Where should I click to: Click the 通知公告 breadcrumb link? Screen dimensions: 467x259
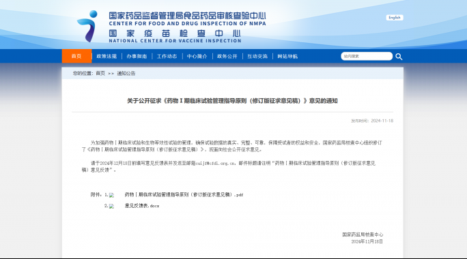[x=126, y=73]
